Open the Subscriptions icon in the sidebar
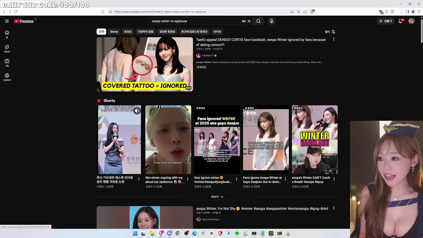Screen dimensions: 423x238 (7, 63)
